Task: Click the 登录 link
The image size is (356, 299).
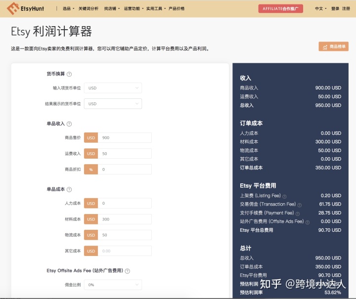Action: (335, 8)
